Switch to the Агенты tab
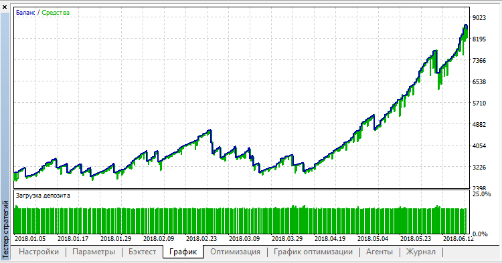502x263 pixels. click(x=380, y=252)
